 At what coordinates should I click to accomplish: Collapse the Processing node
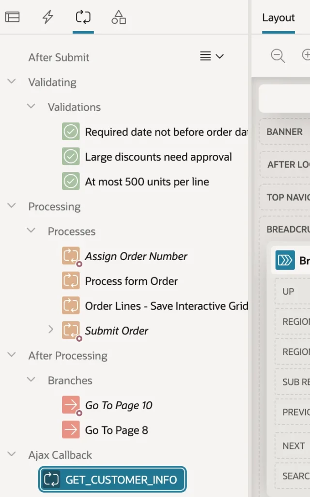click(12, 206)
